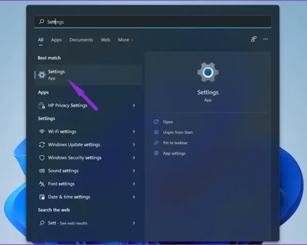The image size is (307, 245).
Task: Expand Sound settings chevron
Action: click(134, 171)
